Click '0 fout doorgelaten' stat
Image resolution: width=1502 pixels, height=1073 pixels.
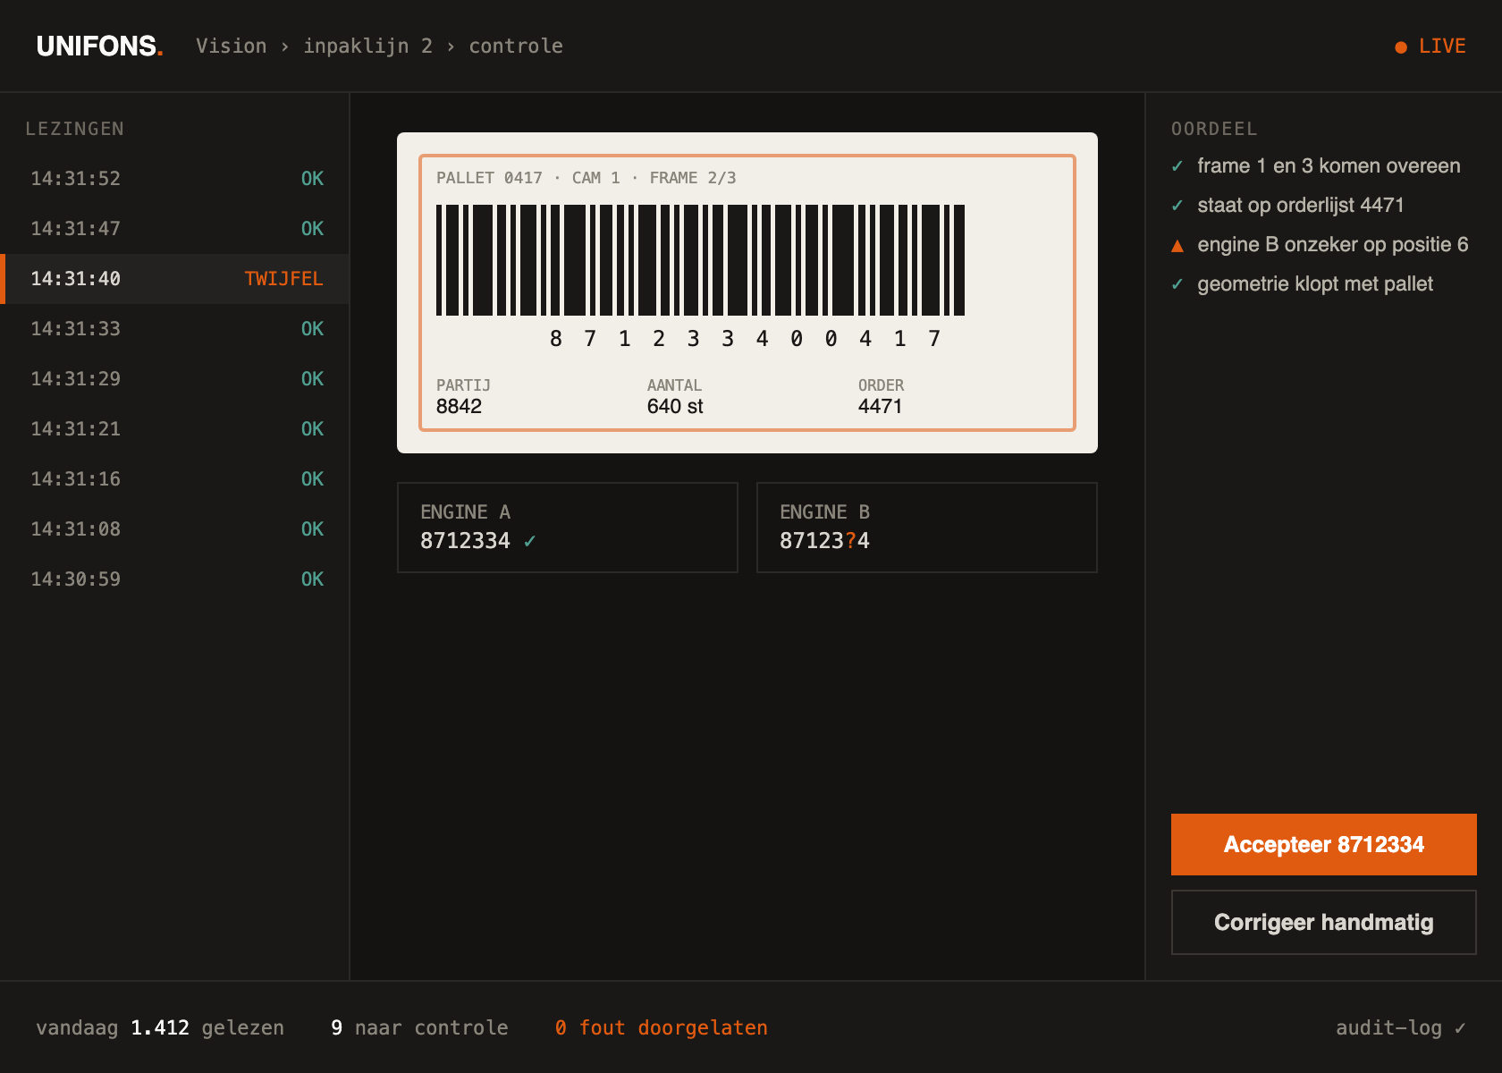(x=661, y=1028)
